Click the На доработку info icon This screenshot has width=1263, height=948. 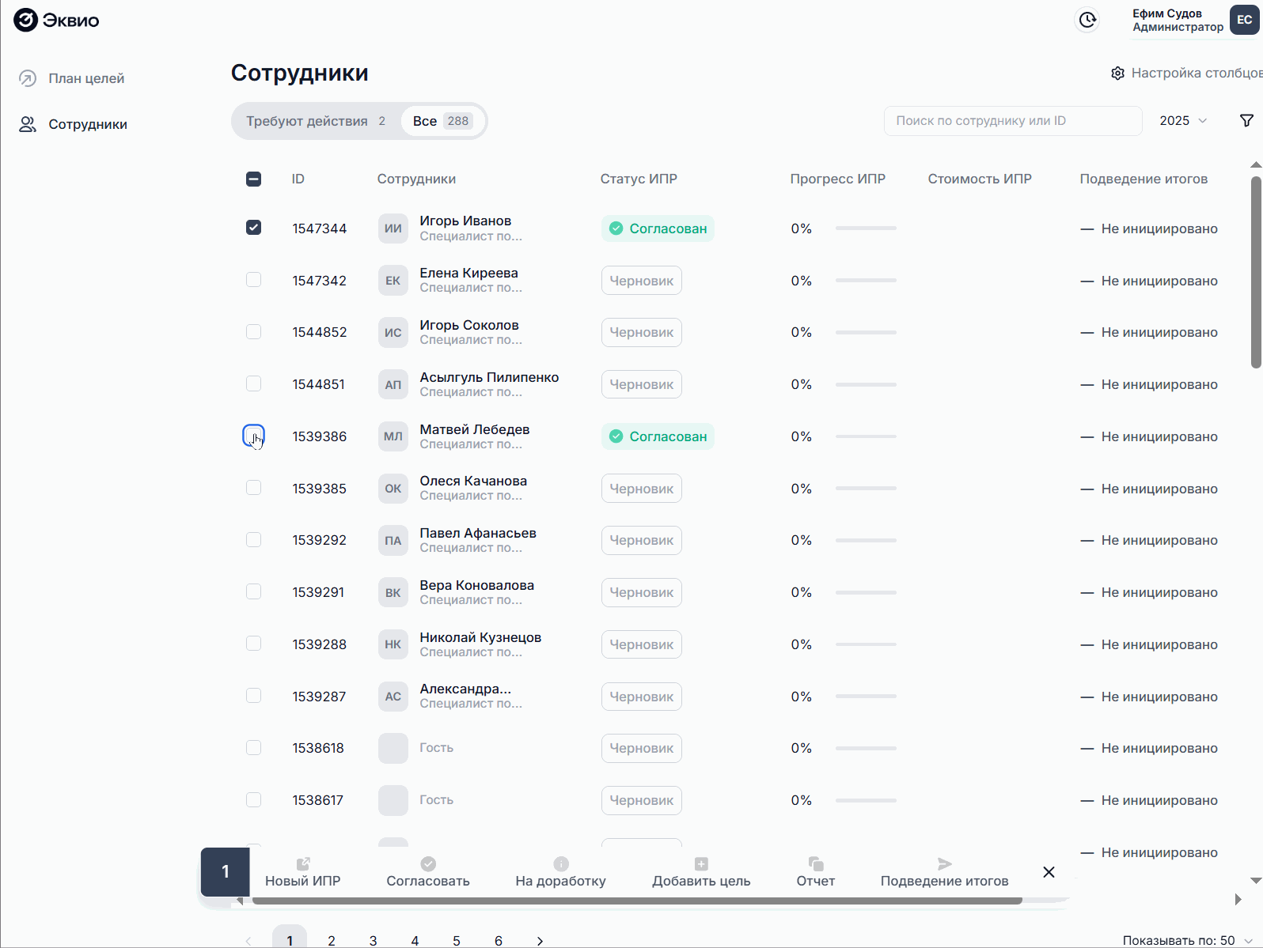tap(561, 863)
